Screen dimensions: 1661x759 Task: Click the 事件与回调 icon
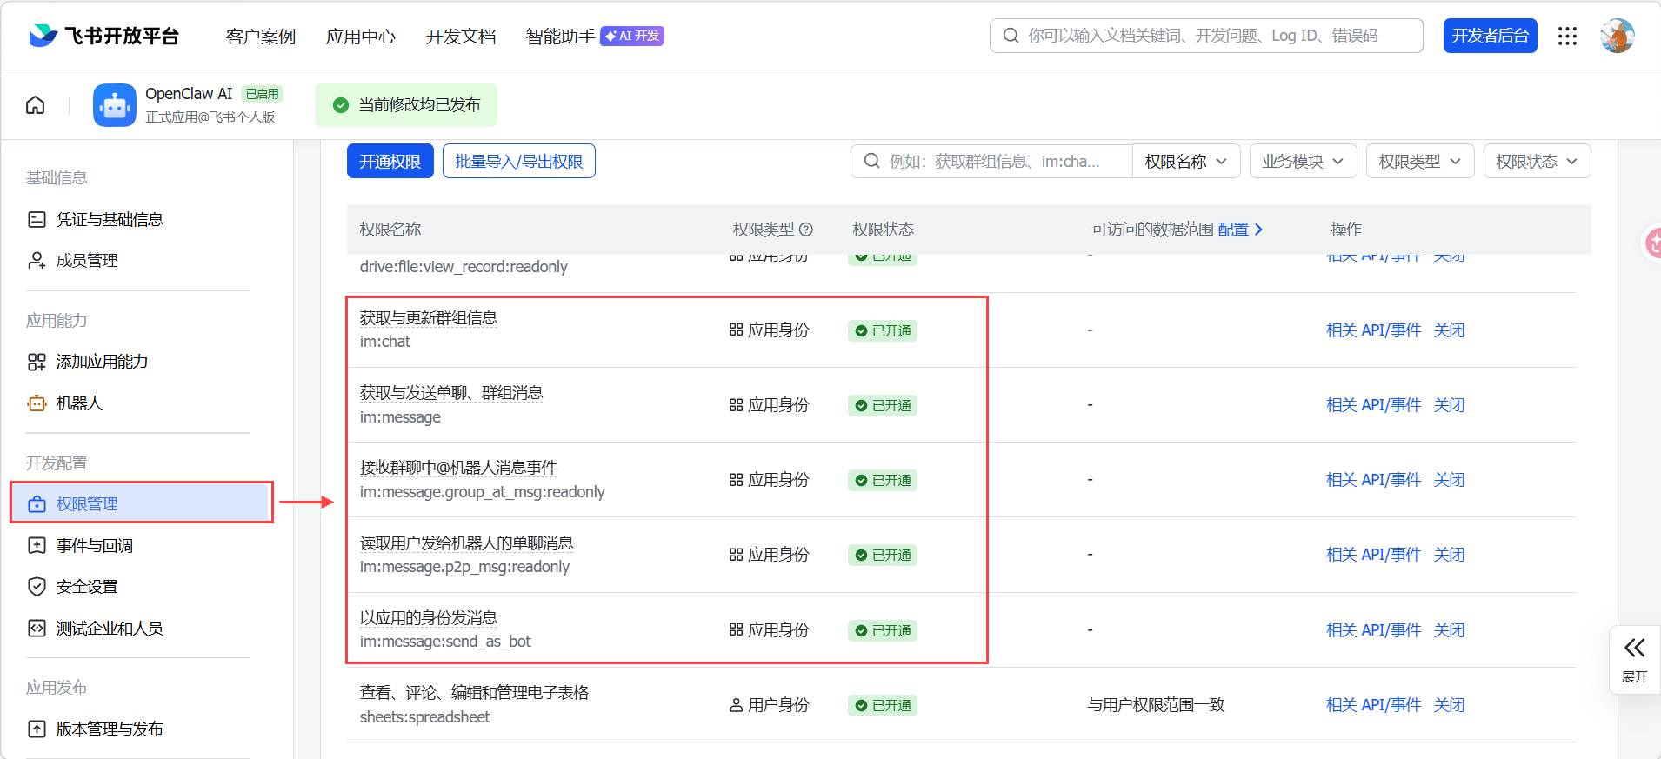[37, 546]
